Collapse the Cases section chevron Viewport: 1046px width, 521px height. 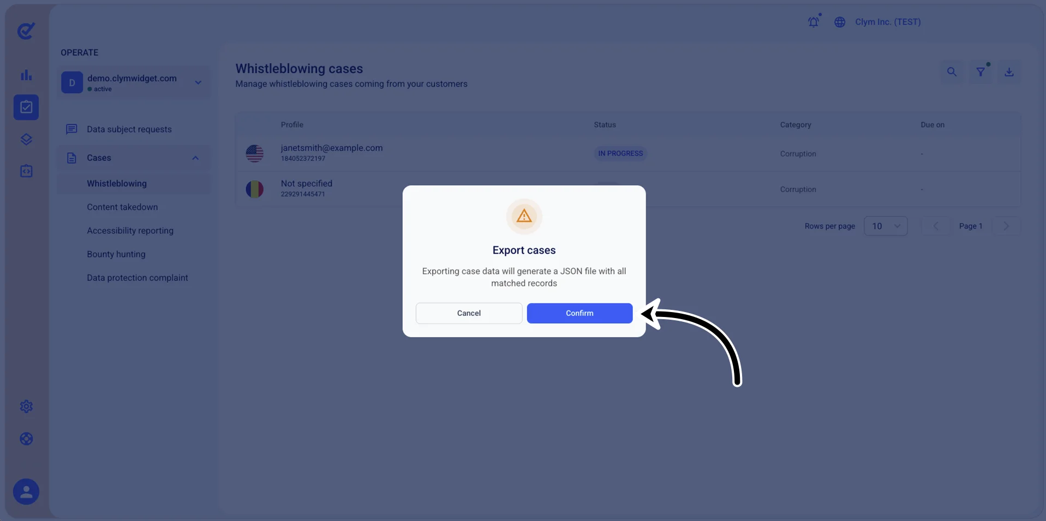coord(195,158)
